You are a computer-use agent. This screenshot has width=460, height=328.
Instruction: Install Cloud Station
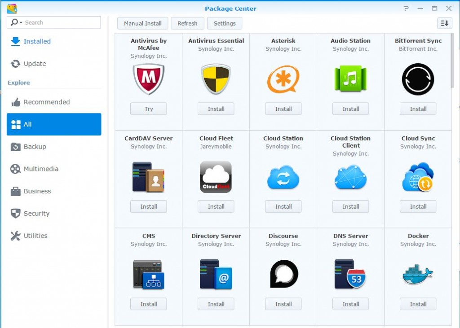[283, 206]
